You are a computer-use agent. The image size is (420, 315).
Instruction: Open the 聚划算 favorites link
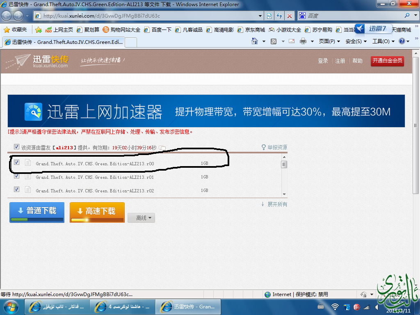[x=88, y=30]
